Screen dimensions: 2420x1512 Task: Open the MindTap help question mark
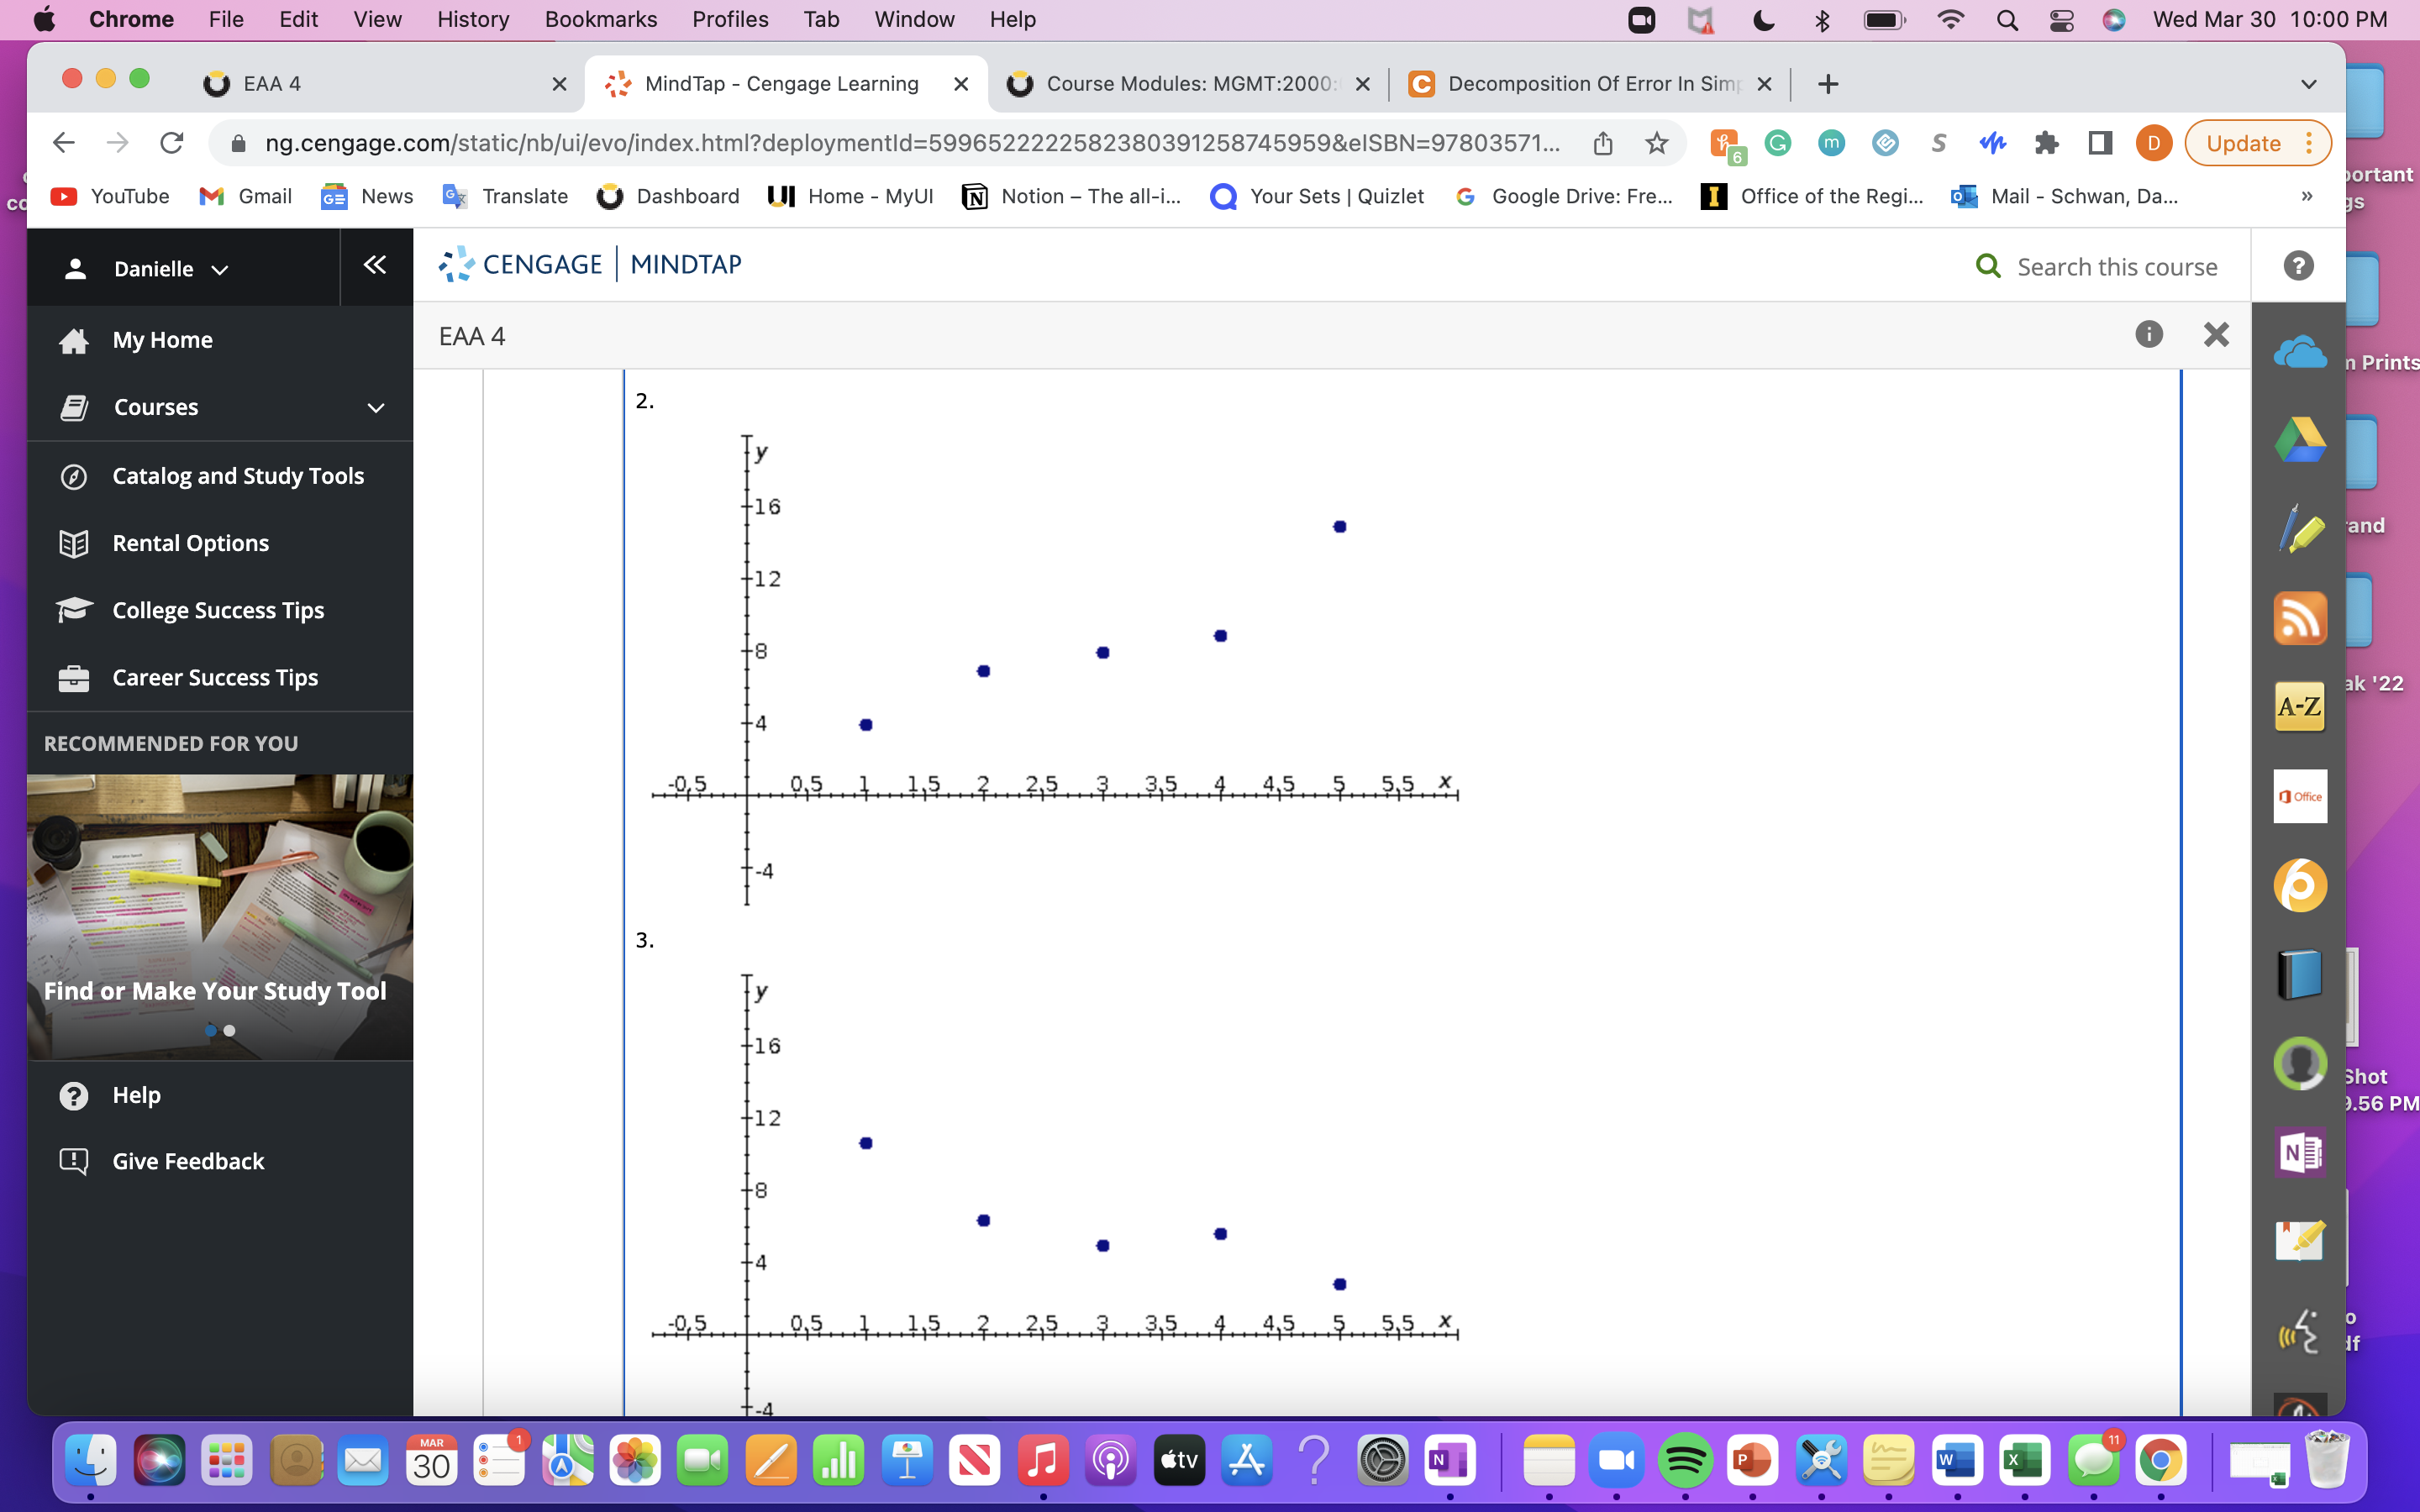(x=2298, y=265)
